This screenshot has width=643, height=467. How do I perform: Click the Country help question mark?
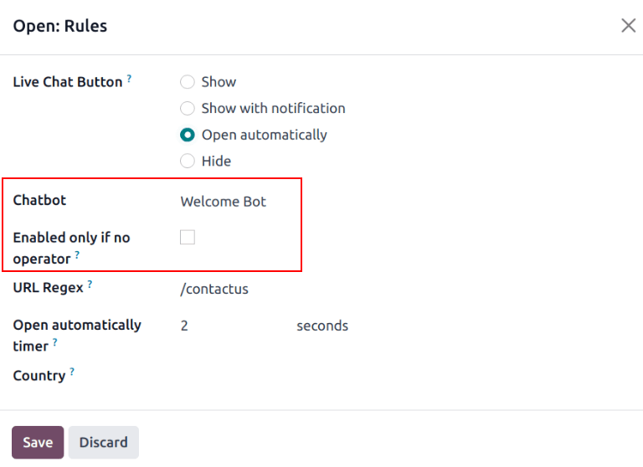[x=72, y=372]
